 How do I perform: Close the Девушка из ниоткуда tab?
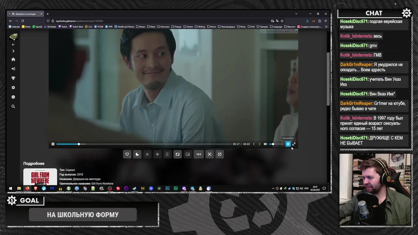coord(41,14)
